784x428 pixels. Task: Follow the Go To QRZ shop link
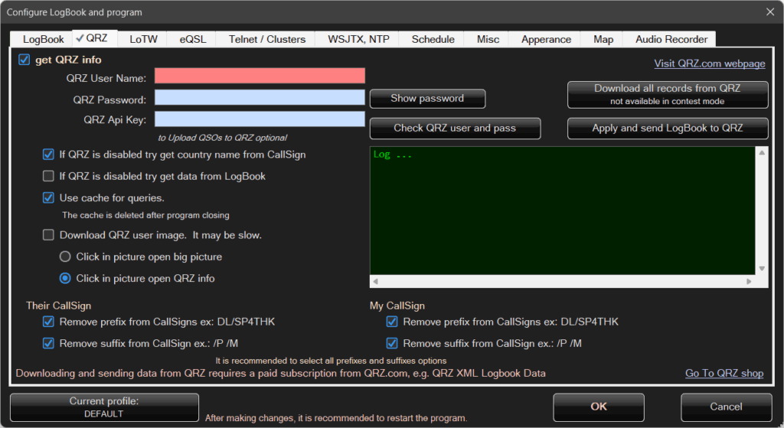tap(724, 373)
